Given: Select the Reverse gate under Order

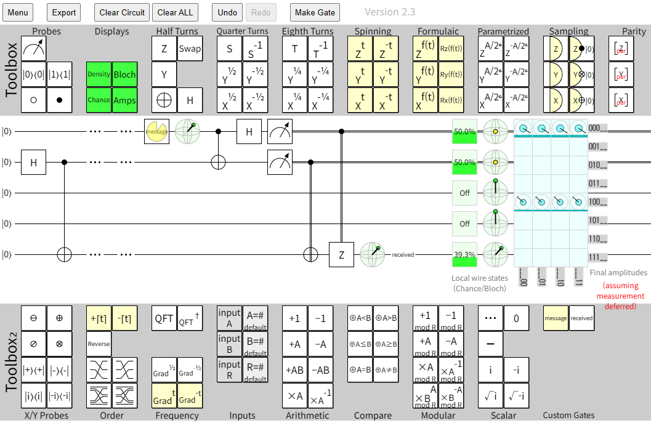Looking at the screenshot, I should 99,344.
